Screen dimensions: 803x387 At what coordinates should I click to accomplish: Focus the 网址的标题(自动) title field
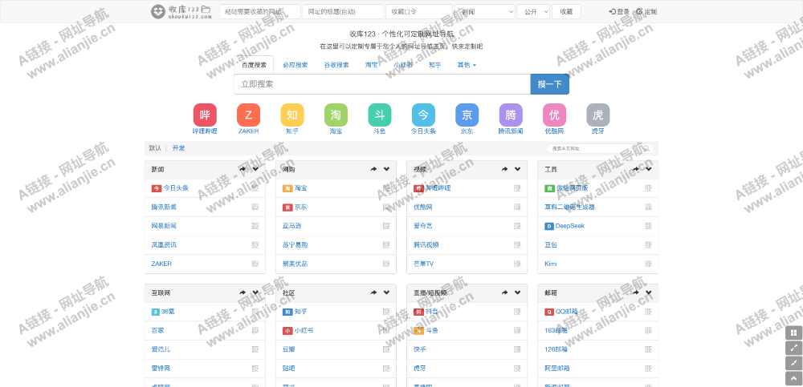pos(343,12)
